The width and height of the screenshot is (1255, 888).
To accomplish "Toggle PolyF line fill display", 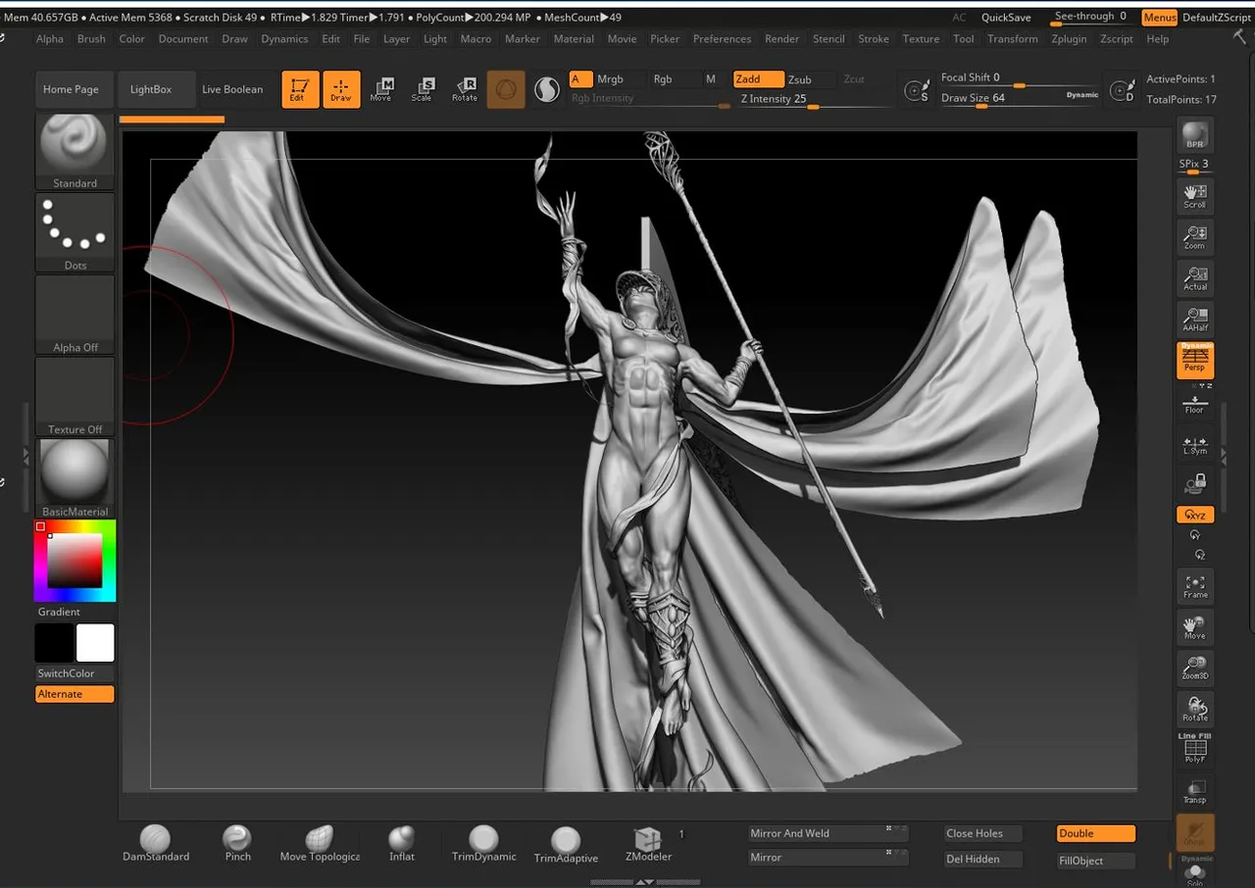I will tap(1195, 750).
